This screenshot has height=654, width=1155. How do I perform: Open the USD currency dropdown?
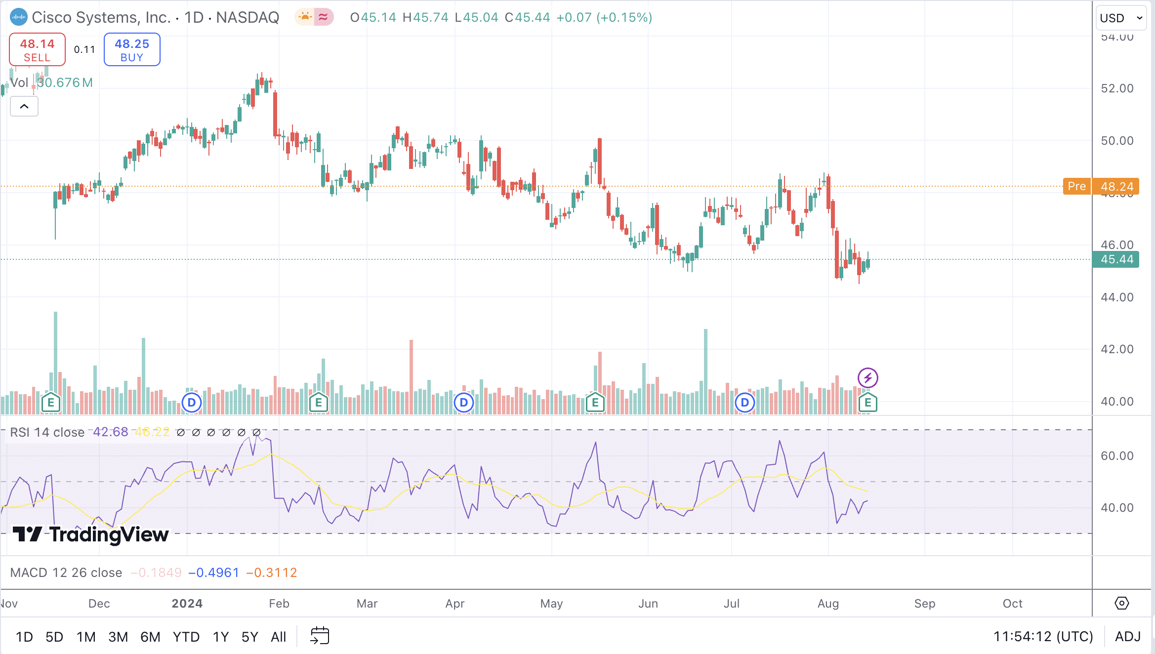[x=1121, y=18]
